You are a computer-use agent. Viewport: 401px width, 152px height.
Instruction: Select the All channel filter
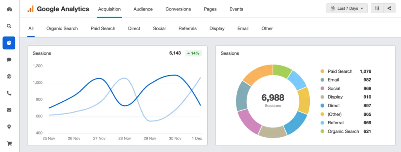click(31, 28)
